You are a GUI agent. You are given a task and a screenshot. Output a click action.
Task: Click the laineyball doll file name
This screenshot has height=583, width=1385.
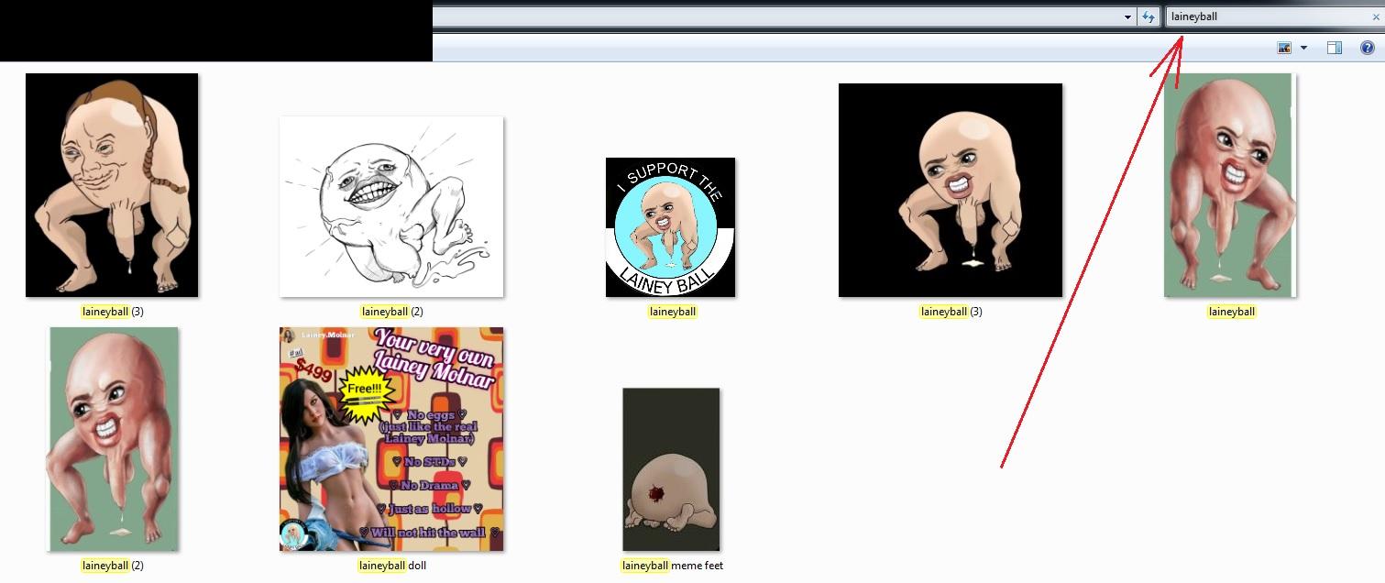391,566
